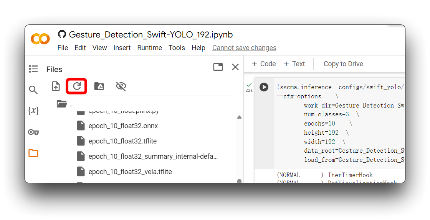Select the epoch_10_float32_vela.tflite file

130,172
